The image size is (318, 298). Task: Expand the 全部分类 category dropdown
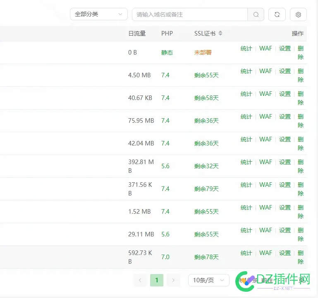(x=98, y=14)
